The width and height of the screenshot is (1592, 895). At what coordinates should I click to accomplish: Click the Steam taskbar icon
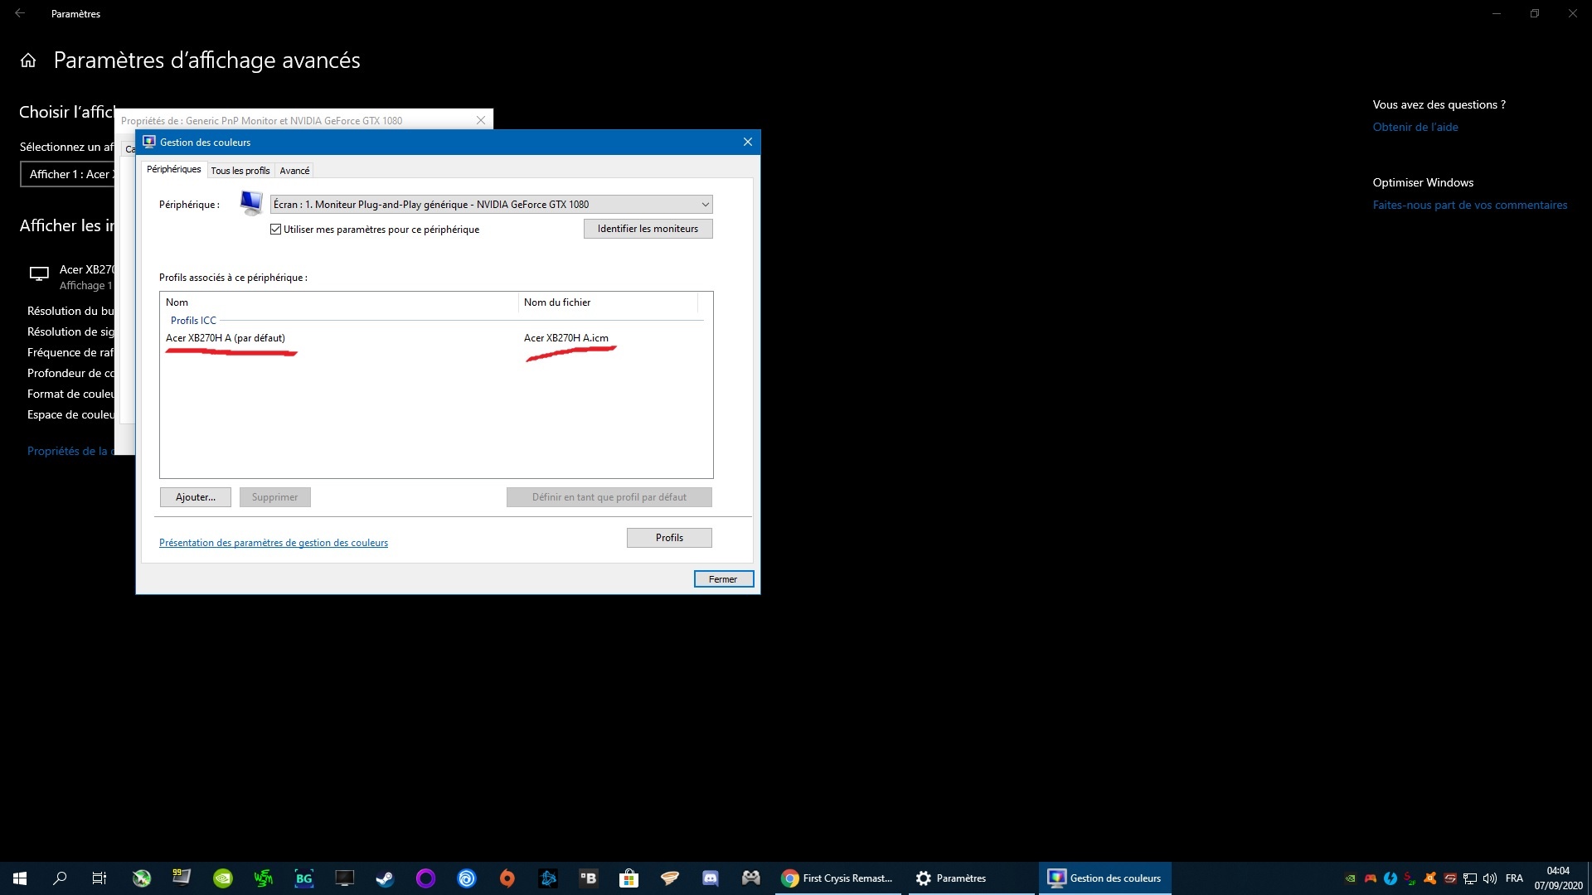[385, 878]
